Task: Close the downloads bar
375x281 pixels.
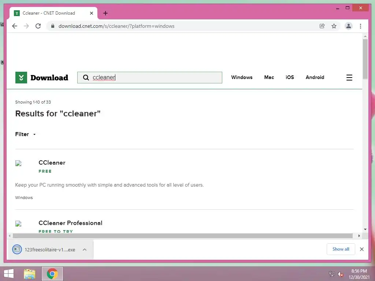Action: [361, 249]
